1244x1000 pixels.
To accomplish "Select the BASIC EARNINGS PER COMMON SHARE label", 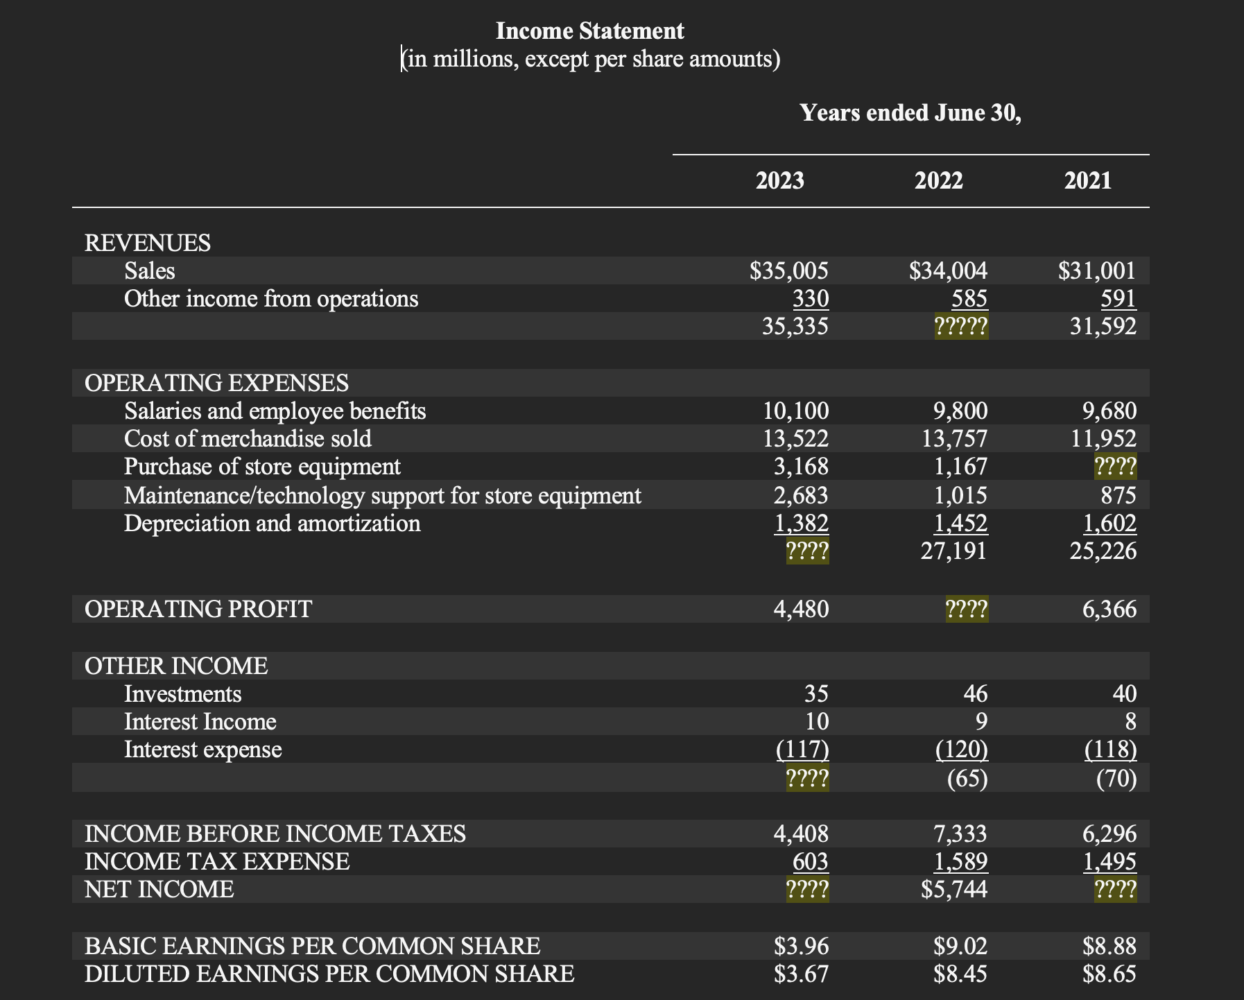I will click(312, 945).
